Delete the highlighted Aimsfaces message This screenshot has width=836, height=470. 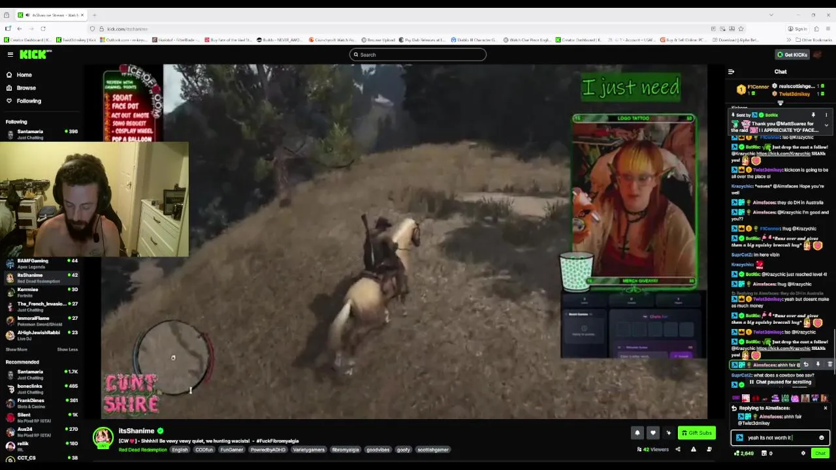pos(829,365)
